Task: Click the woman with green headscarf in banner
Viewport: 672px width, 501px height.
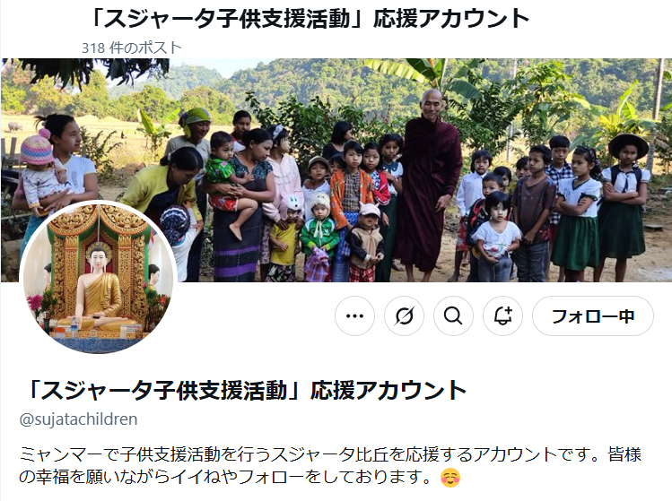Action: 193,133
